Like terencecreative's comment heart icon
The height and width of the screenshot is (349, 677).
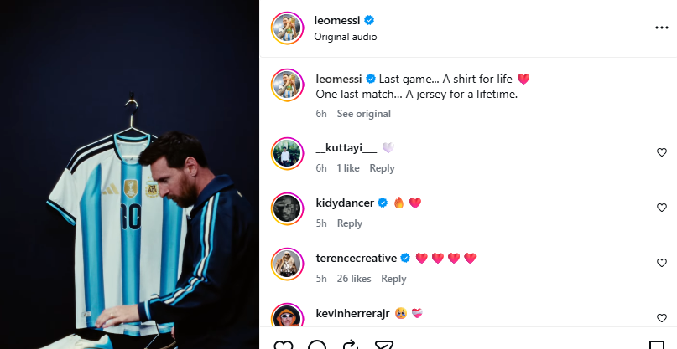(661, 263)
